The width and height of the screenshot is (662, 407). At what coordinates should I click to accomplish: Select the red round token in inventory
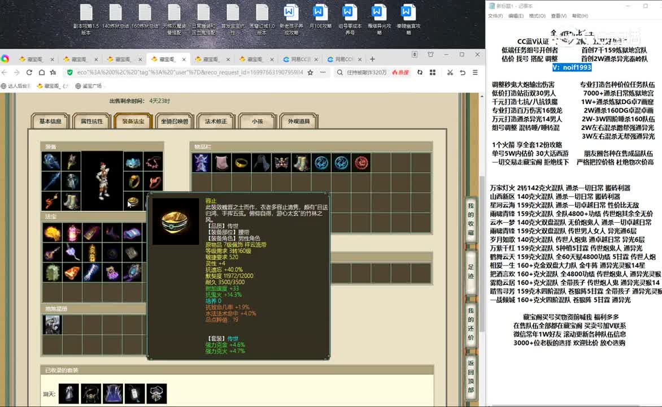(x=362, y=163)
